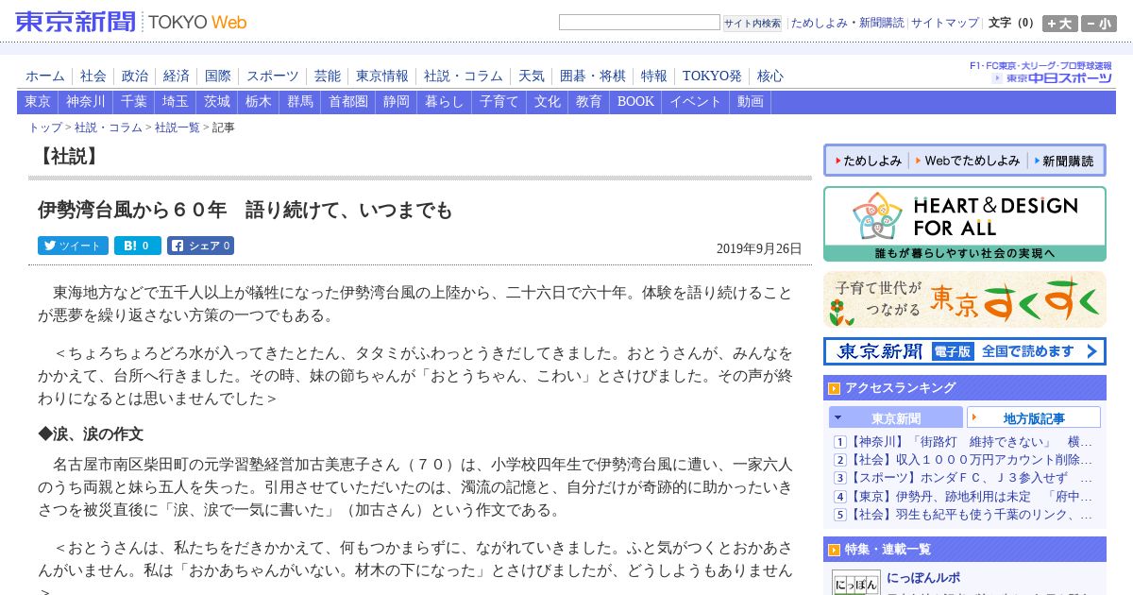Image resolution: width=1133 pixels, height=595 pixels.
Task: Open the 天気 section in navigation
Action: 532,76
